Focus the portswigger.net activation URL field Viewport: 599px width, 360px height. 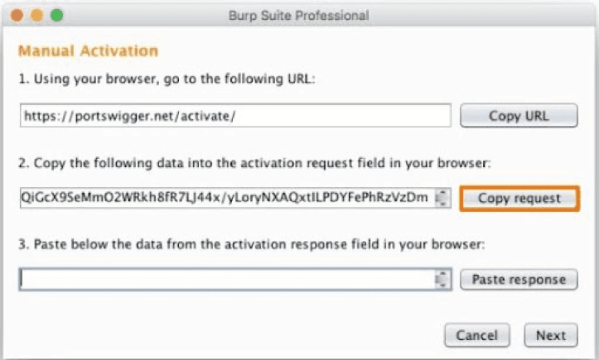point(235,116)
